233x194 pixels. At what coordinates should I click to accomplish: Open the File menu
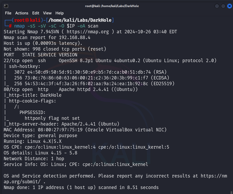click(x=8, y=13)
